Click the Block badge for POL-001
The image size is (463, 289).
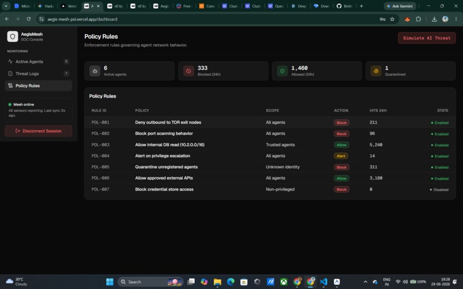coord(342,123)
